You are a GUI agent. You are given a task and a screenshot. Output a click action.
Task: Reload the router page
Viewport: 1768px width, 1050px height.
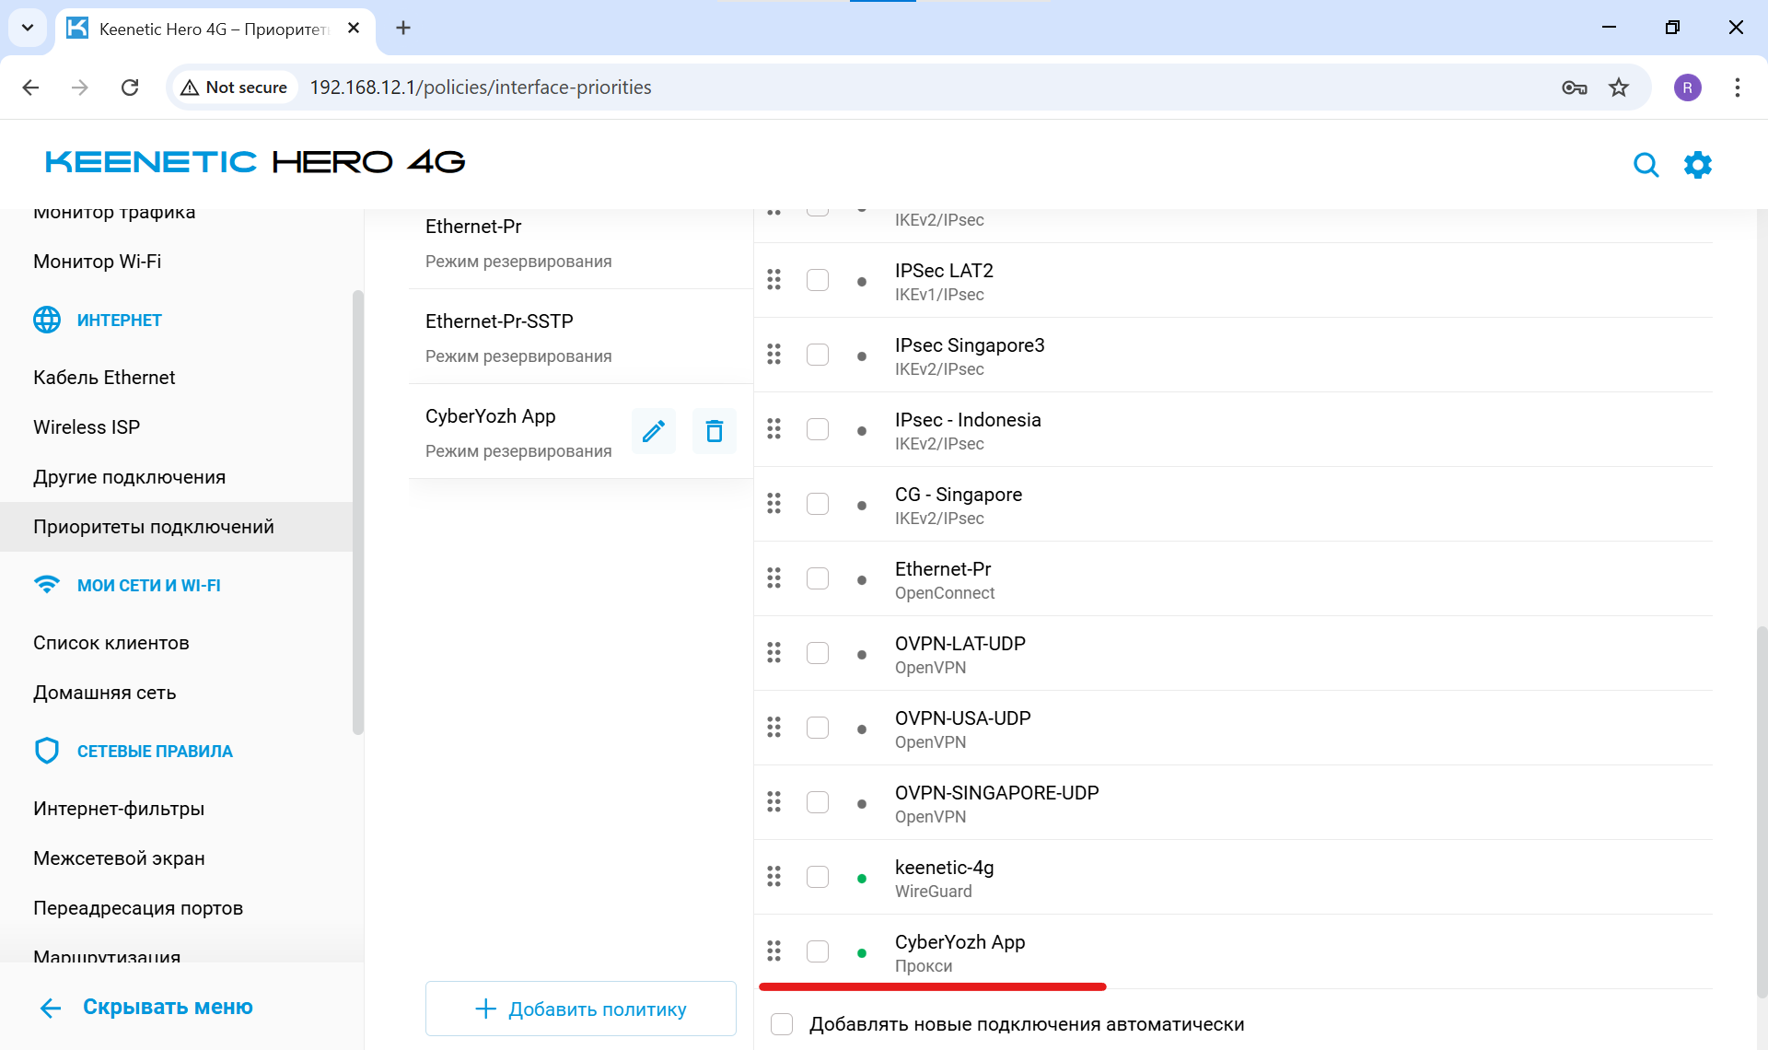[x=130, y=87]
